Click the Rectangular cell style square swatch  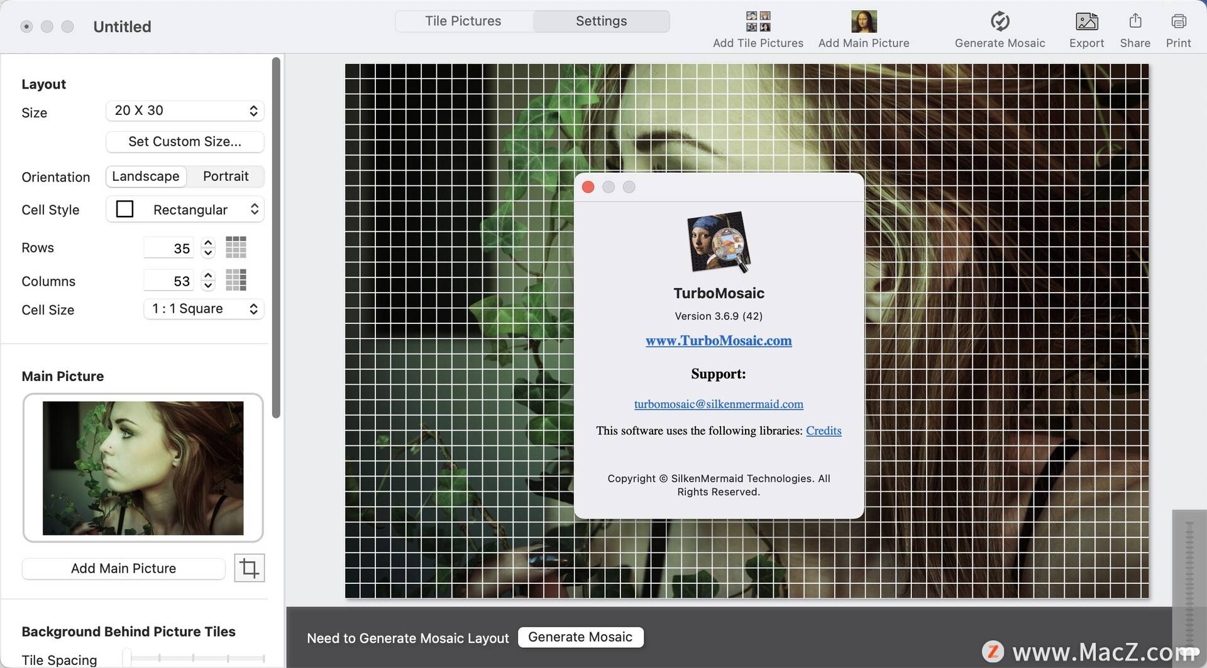(x=124, y=209)
